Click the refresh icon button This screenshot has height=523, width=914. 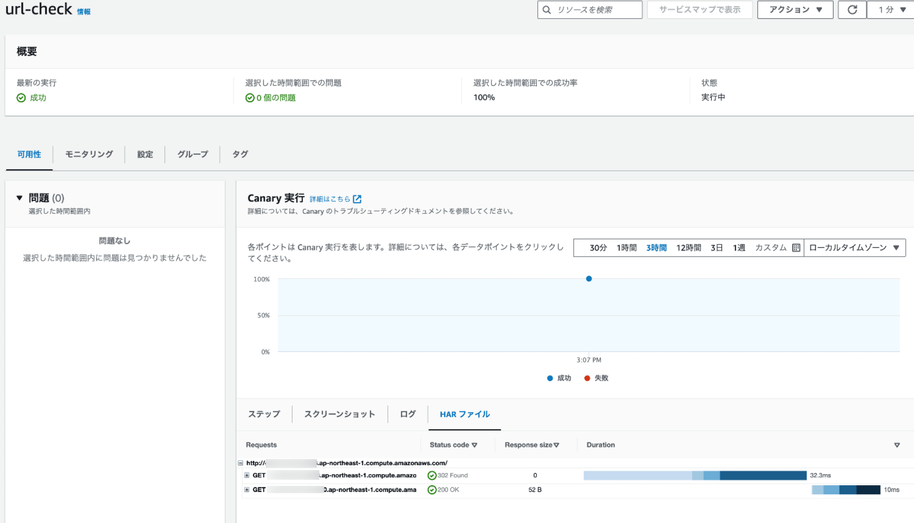852,10
